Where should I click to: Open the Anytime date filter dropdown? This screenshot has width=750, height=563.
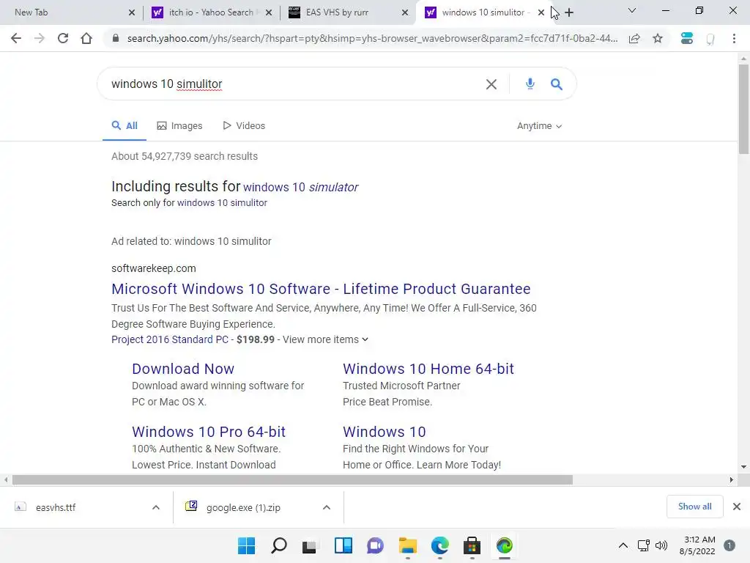coord(540,126)
